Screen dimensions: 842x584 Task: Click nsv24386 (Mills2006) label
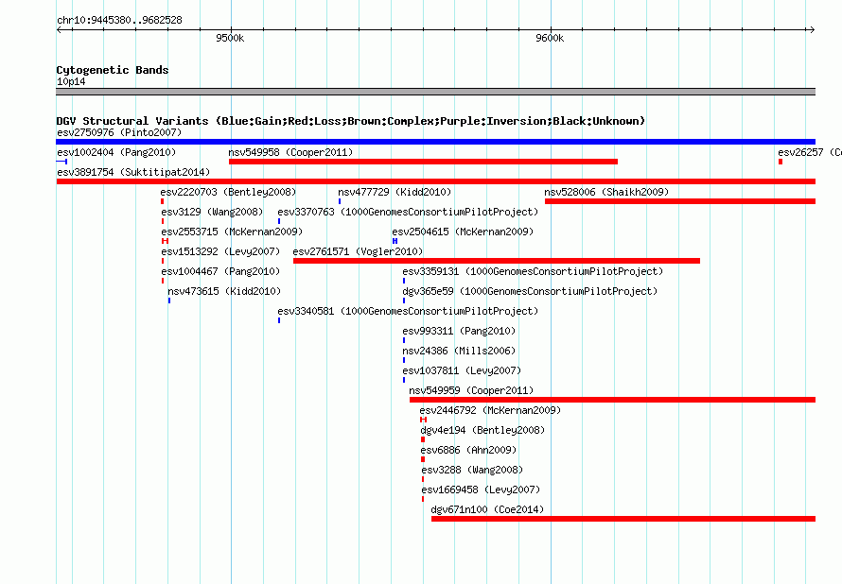459,351
